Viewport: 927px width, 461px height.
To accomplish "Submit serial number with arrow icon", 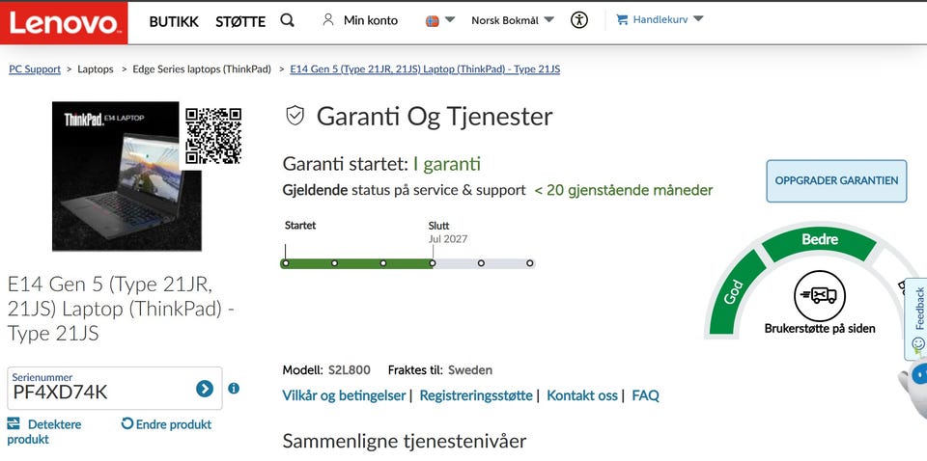I will point(205,389).
